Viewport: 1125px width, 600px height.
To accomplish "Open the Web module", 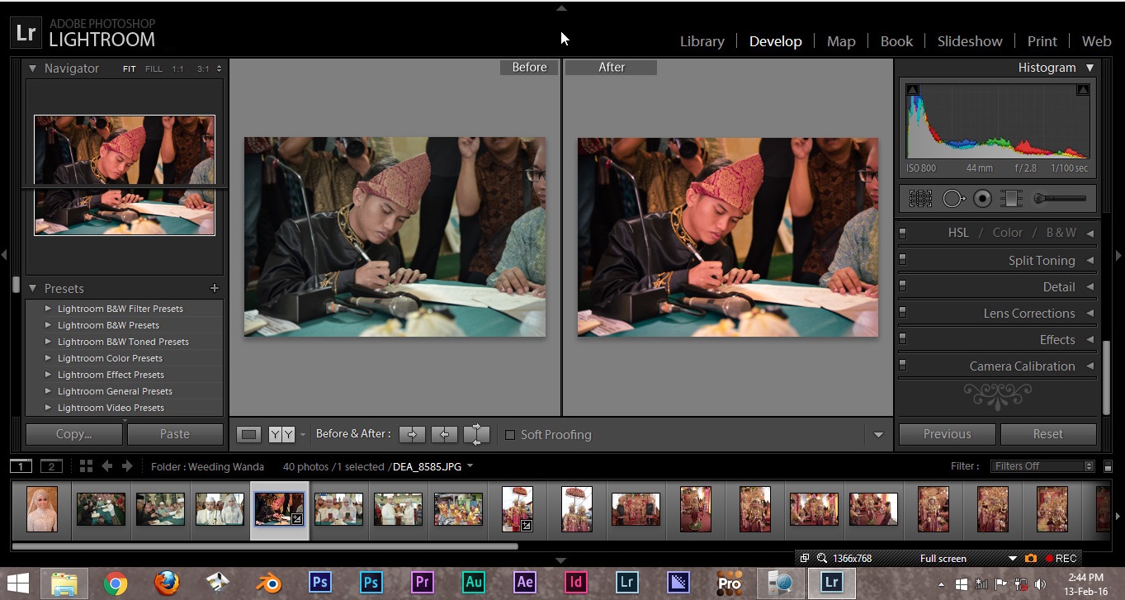I will pyautogui.click(x=1096, y=41).
